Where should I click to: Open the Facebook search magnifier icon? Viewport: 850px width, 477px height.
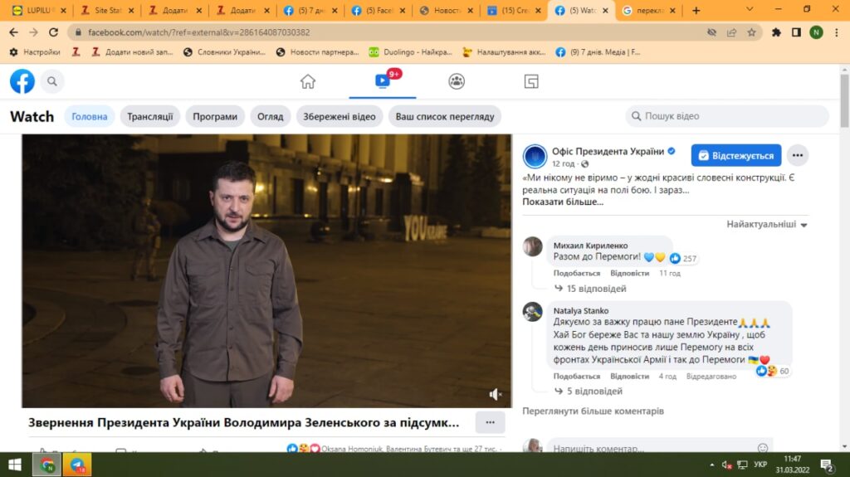pos(52,81)
